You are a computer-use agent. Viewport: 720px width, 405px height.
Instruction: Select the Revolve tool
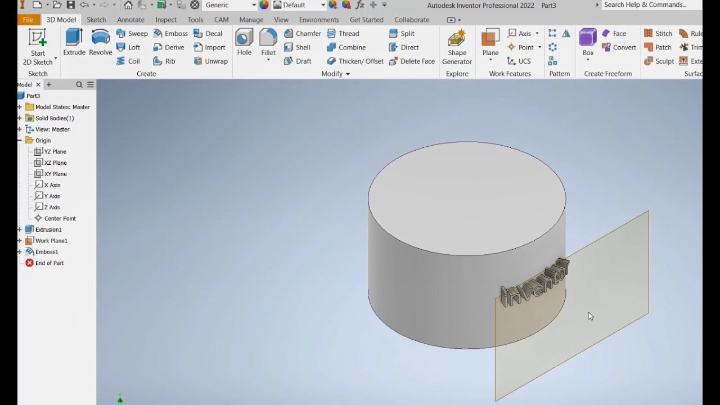(x=101, y=42)
